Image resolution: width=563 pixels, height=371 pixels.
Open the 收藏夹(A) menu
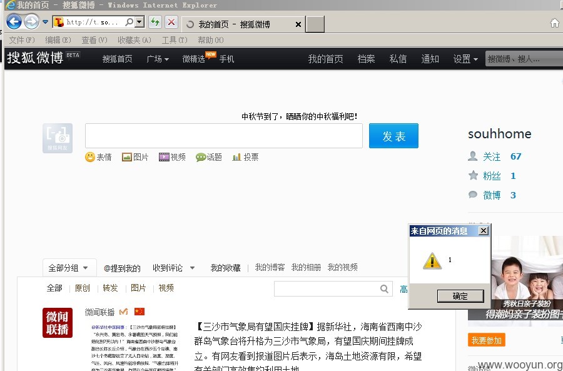pyautogui.click(x=134, y=40)
